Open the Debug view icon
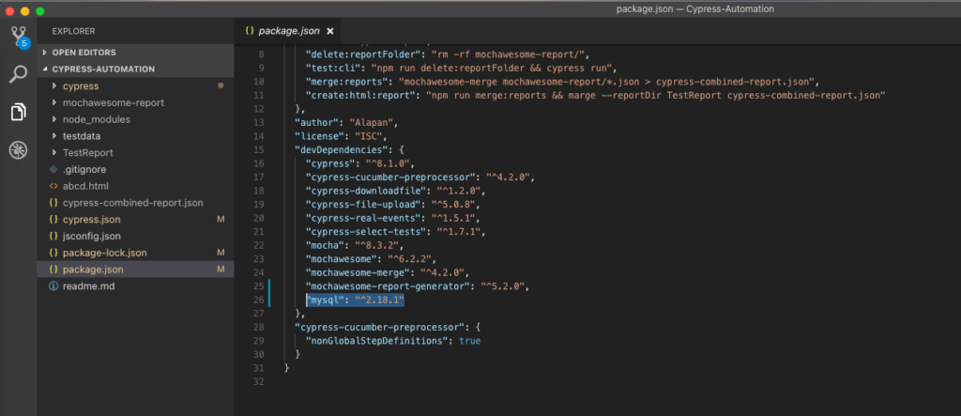 point(19,150)
